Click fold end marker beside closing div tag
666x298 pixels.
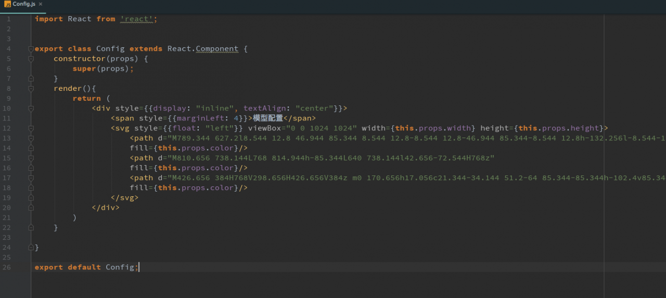31,208
